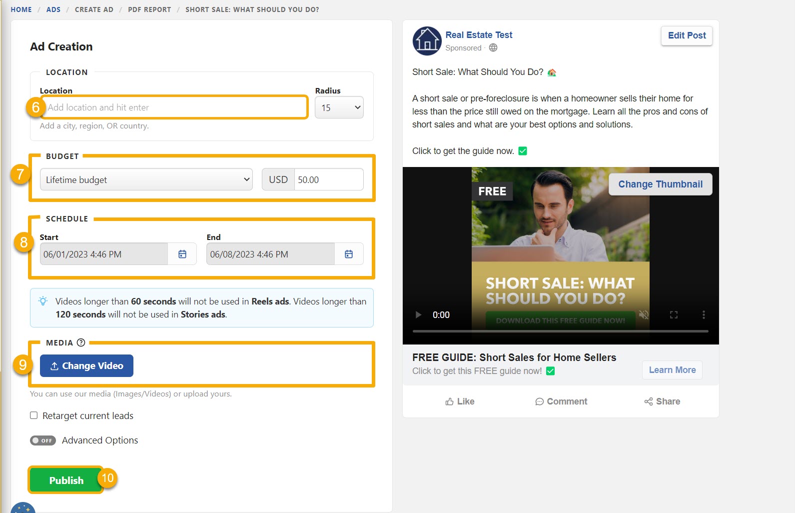
Task: Go to HOME in the breadcrumb
Action: click(21, 9)
